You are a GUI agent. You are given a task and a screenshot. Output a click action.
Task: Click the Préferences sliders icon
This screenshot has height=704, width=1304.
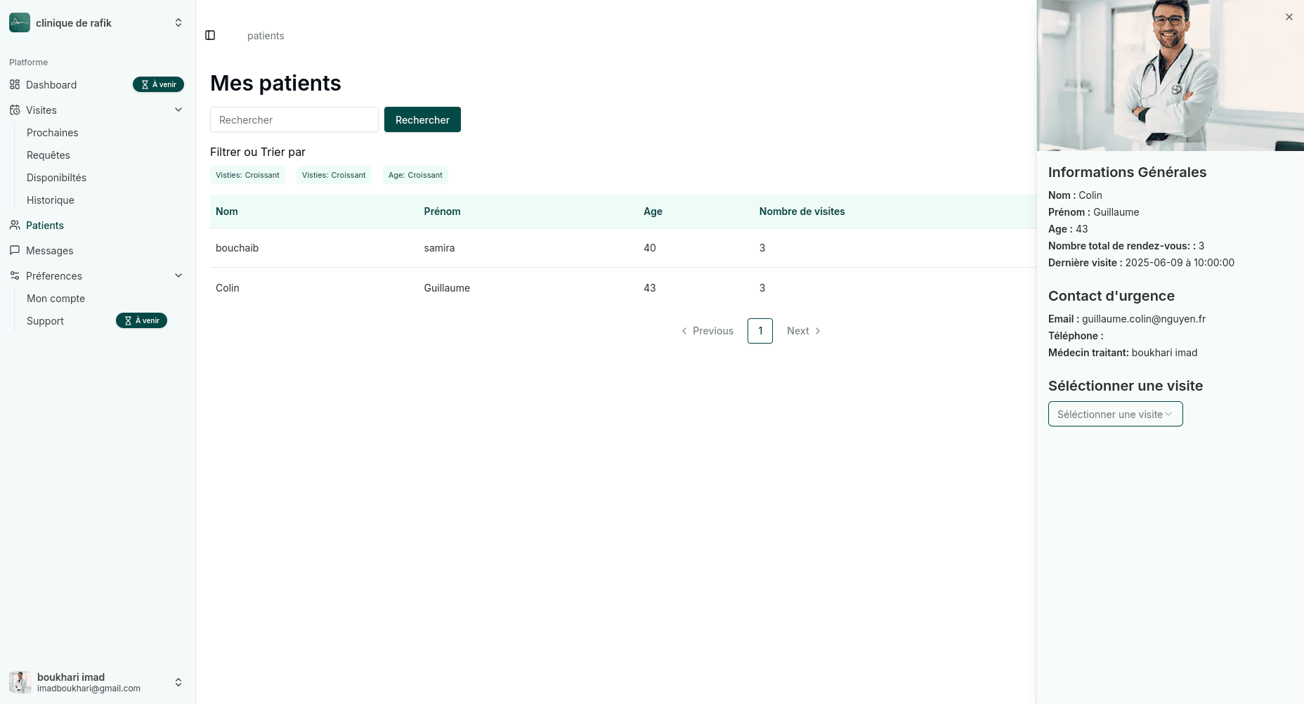coord(15,276)
